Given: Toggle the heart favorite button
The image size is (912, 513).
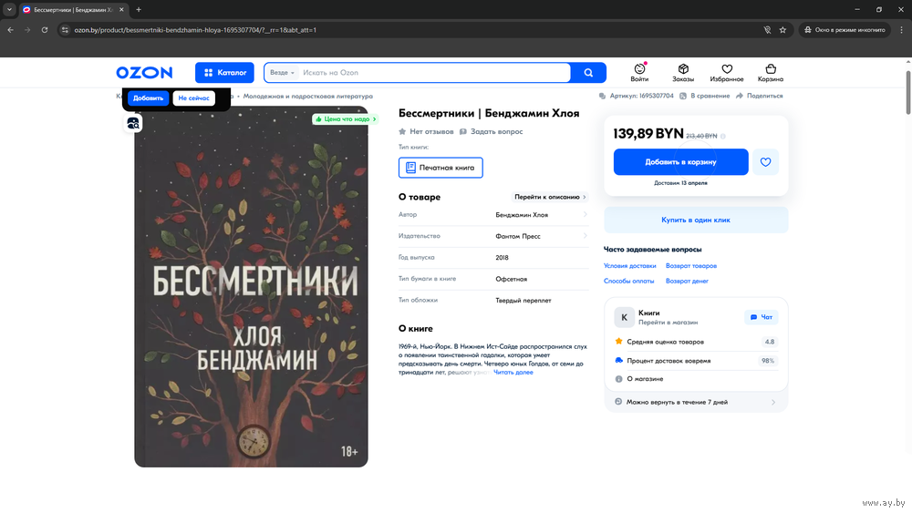Looking at the screenshot, I should pos(765,162).
